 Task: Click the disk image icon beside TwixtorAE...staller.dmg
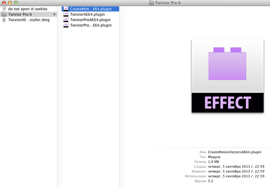tap(4, 20)
